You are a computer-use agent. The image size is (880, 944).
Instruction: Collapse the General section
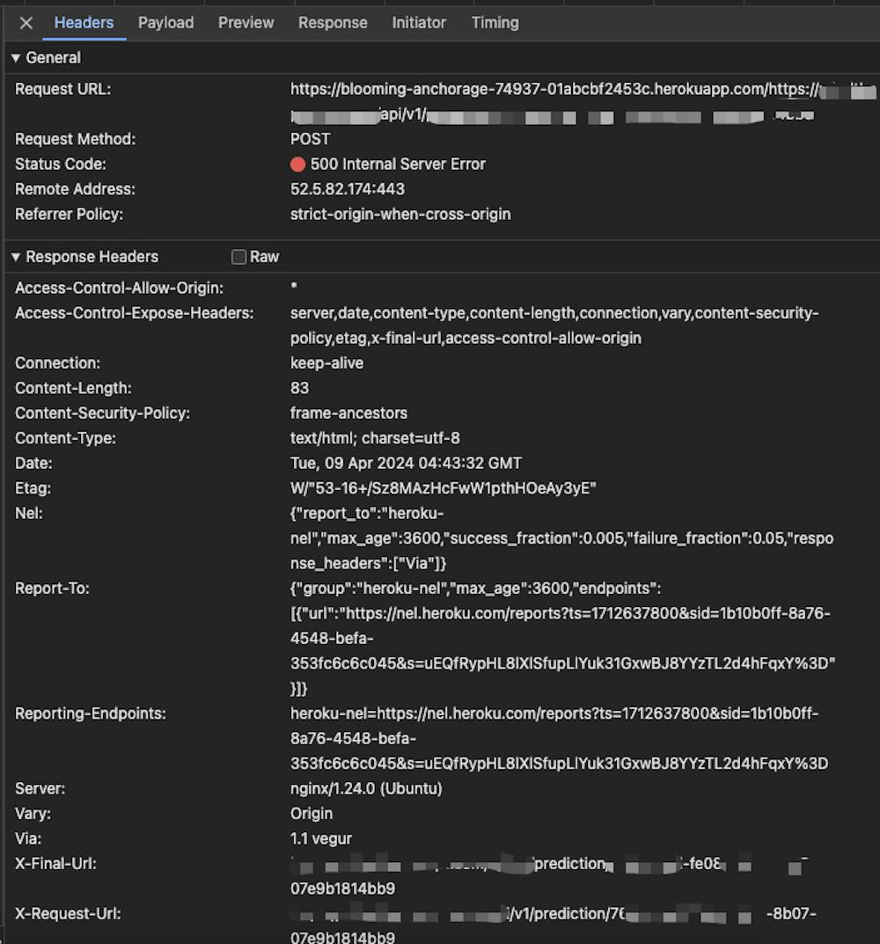(x=16, y=58)
